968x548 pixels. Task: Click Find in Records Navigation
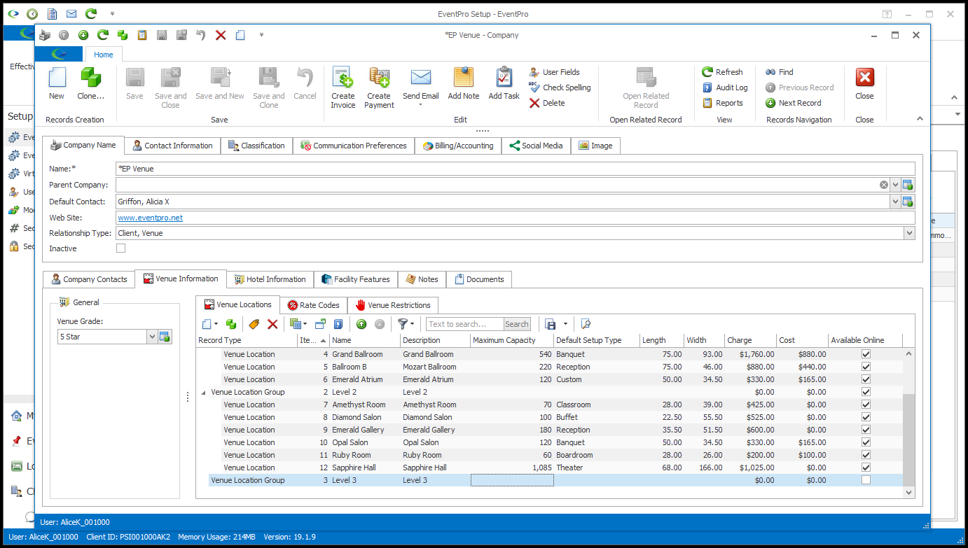pyautogui.click(x=779, y=72)
